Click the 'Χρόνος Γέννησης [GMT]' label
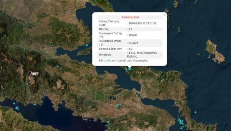Viewport: 231px width, 131px height. click(x=109, y=23)
